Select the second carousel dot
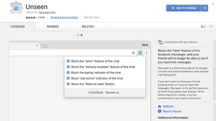This screenshot has width=216, height=121. coord(82,35)
